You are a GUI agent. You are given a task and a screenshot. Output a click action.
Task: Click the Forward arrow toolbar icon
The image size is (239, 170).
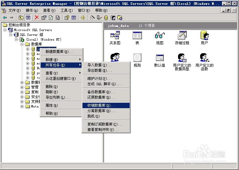pos(12,18)
